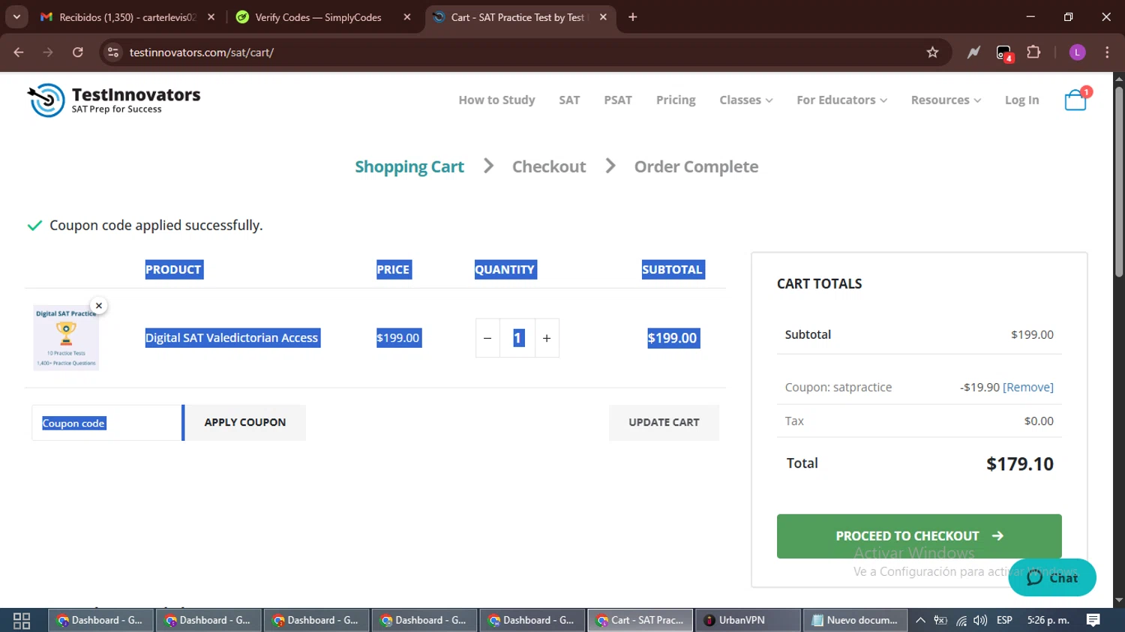
Task: Expand the Classes dropdown
Action: pyautogui.click(x=745, y=100)
